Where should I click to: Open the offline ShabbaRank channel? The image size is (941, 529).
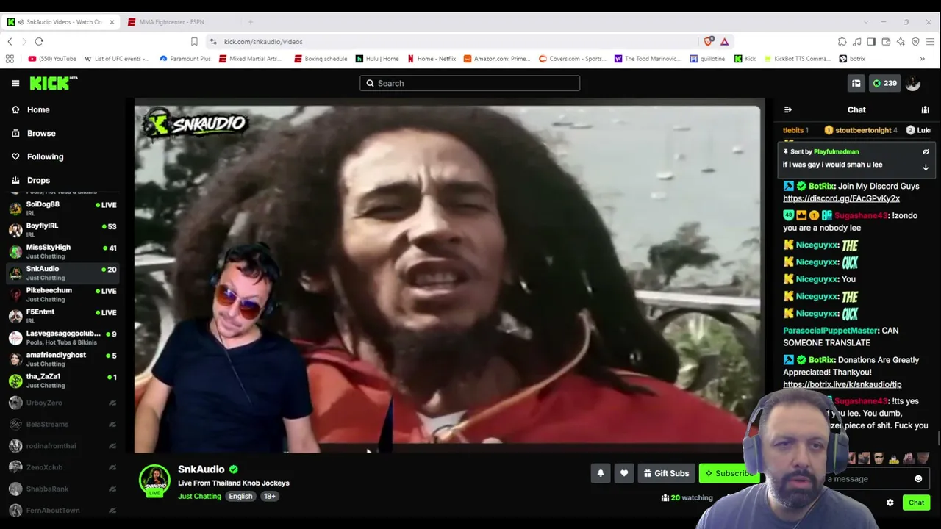coord(62,489)
